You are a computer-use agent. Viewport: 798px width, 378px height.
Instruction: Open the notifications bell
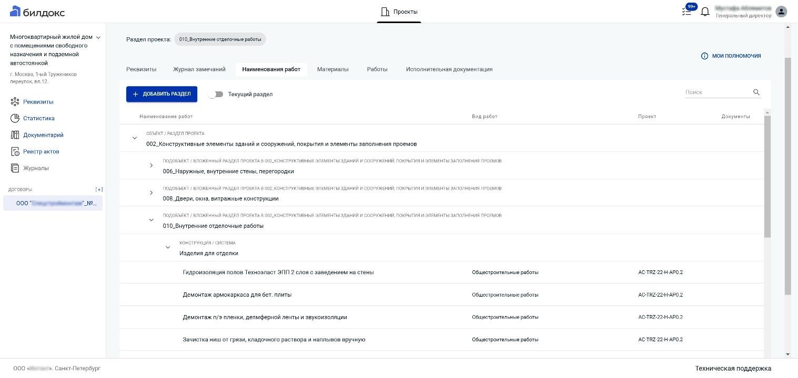click(705, 12)
